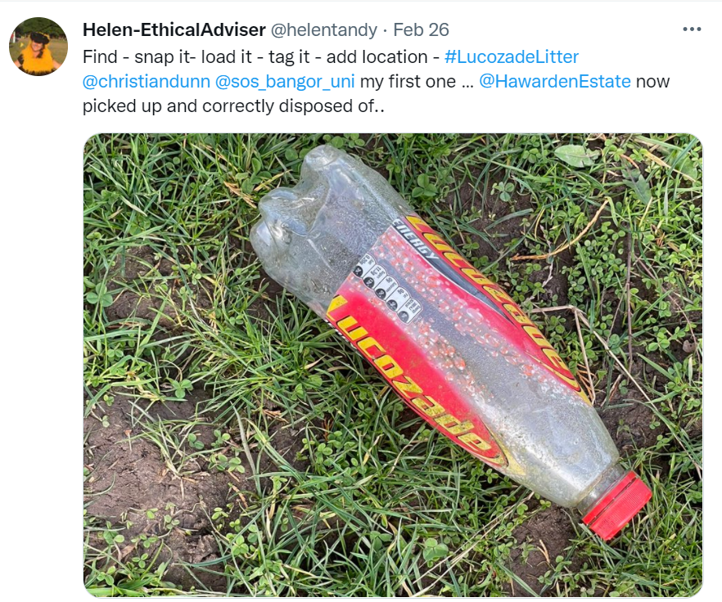Go to the @HawardenEstate profile mention
This screenshot has width=722, height=602.
[x=555, y=82]
